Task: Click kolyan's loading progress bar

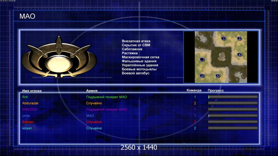Action: (x=233, y=128)
